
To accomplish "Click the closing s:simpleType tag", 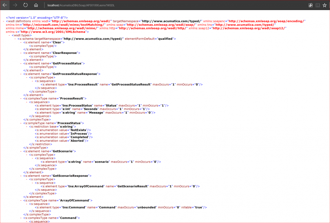I will point(36,148).
